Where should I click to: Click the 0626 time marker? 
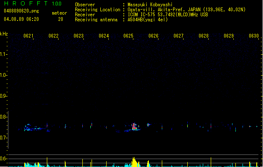point(153,36)
